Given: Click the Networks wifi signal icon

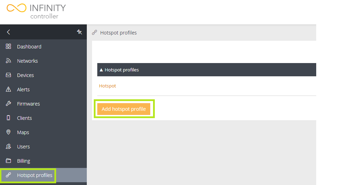Looking at the screenshot, I should coord(9,61).
